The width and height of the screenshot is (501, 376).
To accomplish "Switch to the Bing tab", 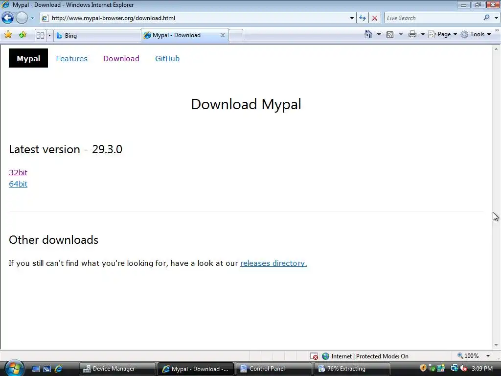I will click(x=97, y=35).
